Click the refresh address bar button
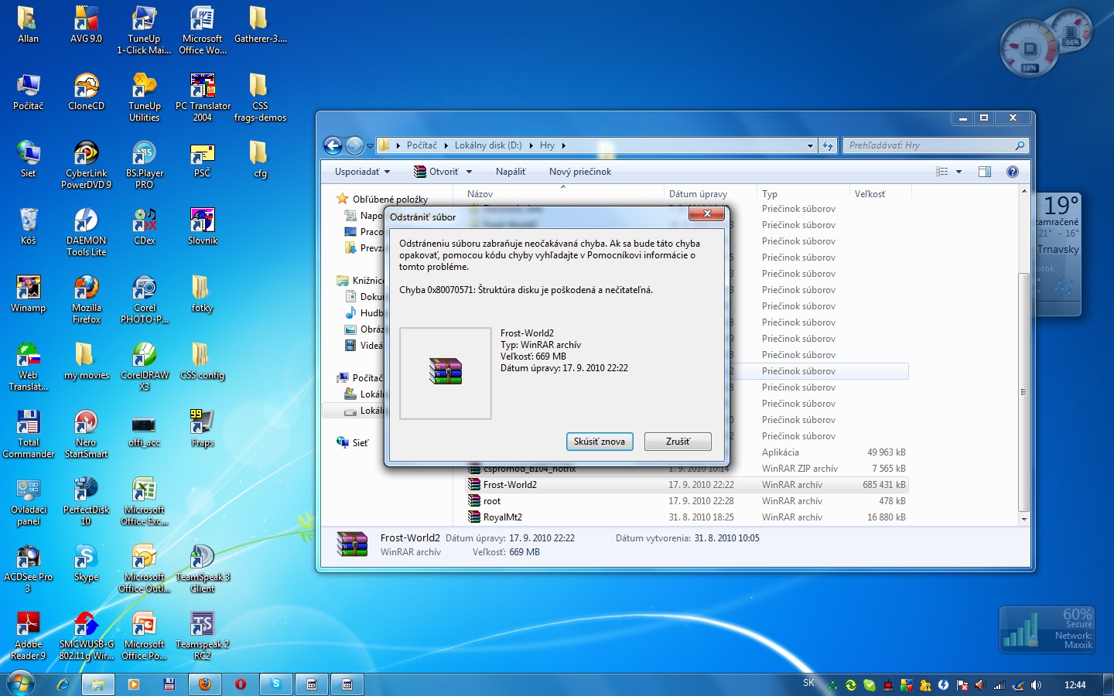Screen dimensions: 1114x696 point(828,145)
